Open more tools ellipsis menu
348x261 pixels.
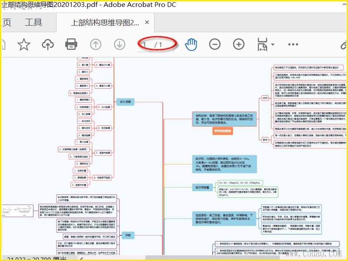tap(293, 44)
